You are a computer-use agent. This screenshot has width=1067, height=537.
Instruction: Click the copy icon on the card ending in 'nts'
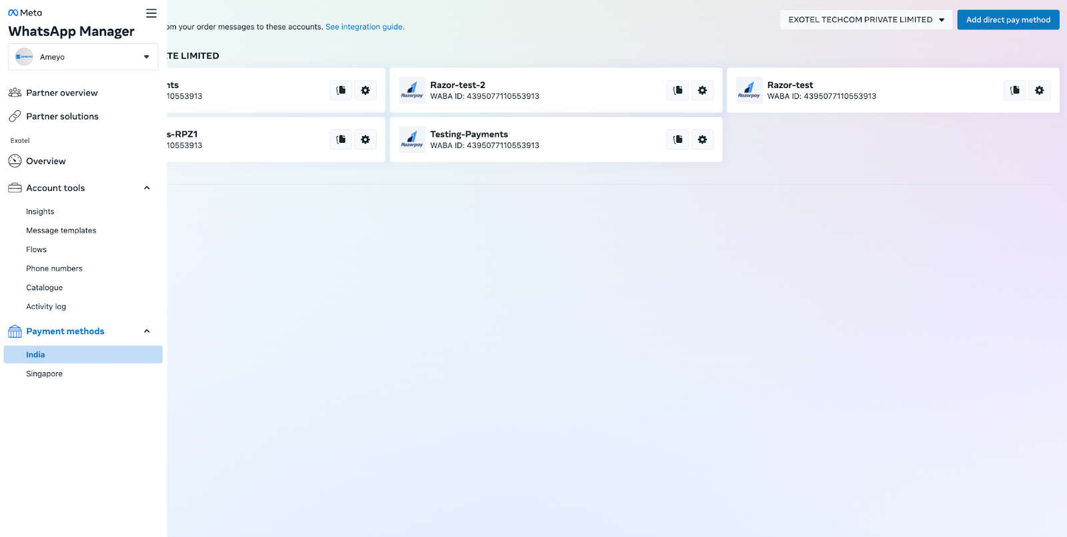point(341,90)
